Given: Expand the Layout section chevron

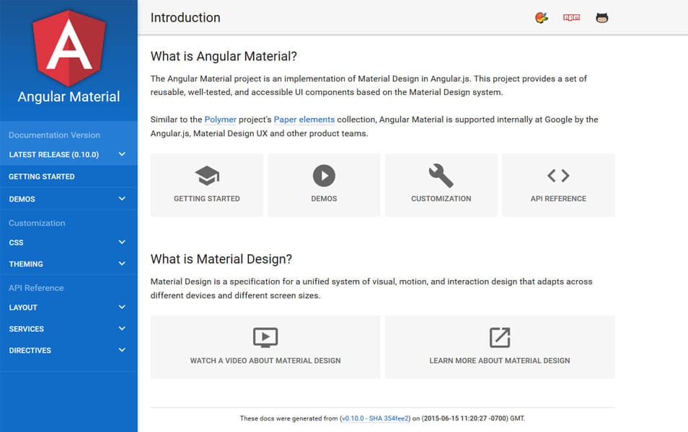Looking at the screenshot, I should pos(122,307).
